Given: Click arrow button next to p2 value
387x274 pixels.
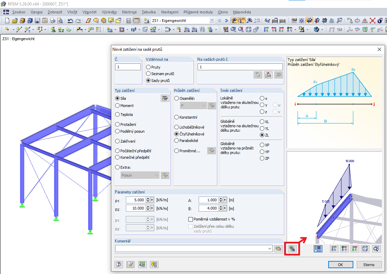Looking at the screenshot, I should tap(152, 208).
